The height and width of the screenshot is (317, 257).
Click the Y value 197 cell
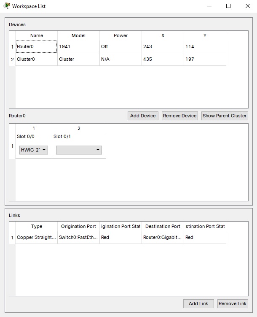205,59
